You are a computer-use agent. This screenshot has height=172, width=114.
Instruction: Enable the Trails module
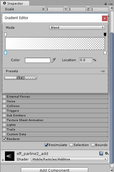pos(4,130)
